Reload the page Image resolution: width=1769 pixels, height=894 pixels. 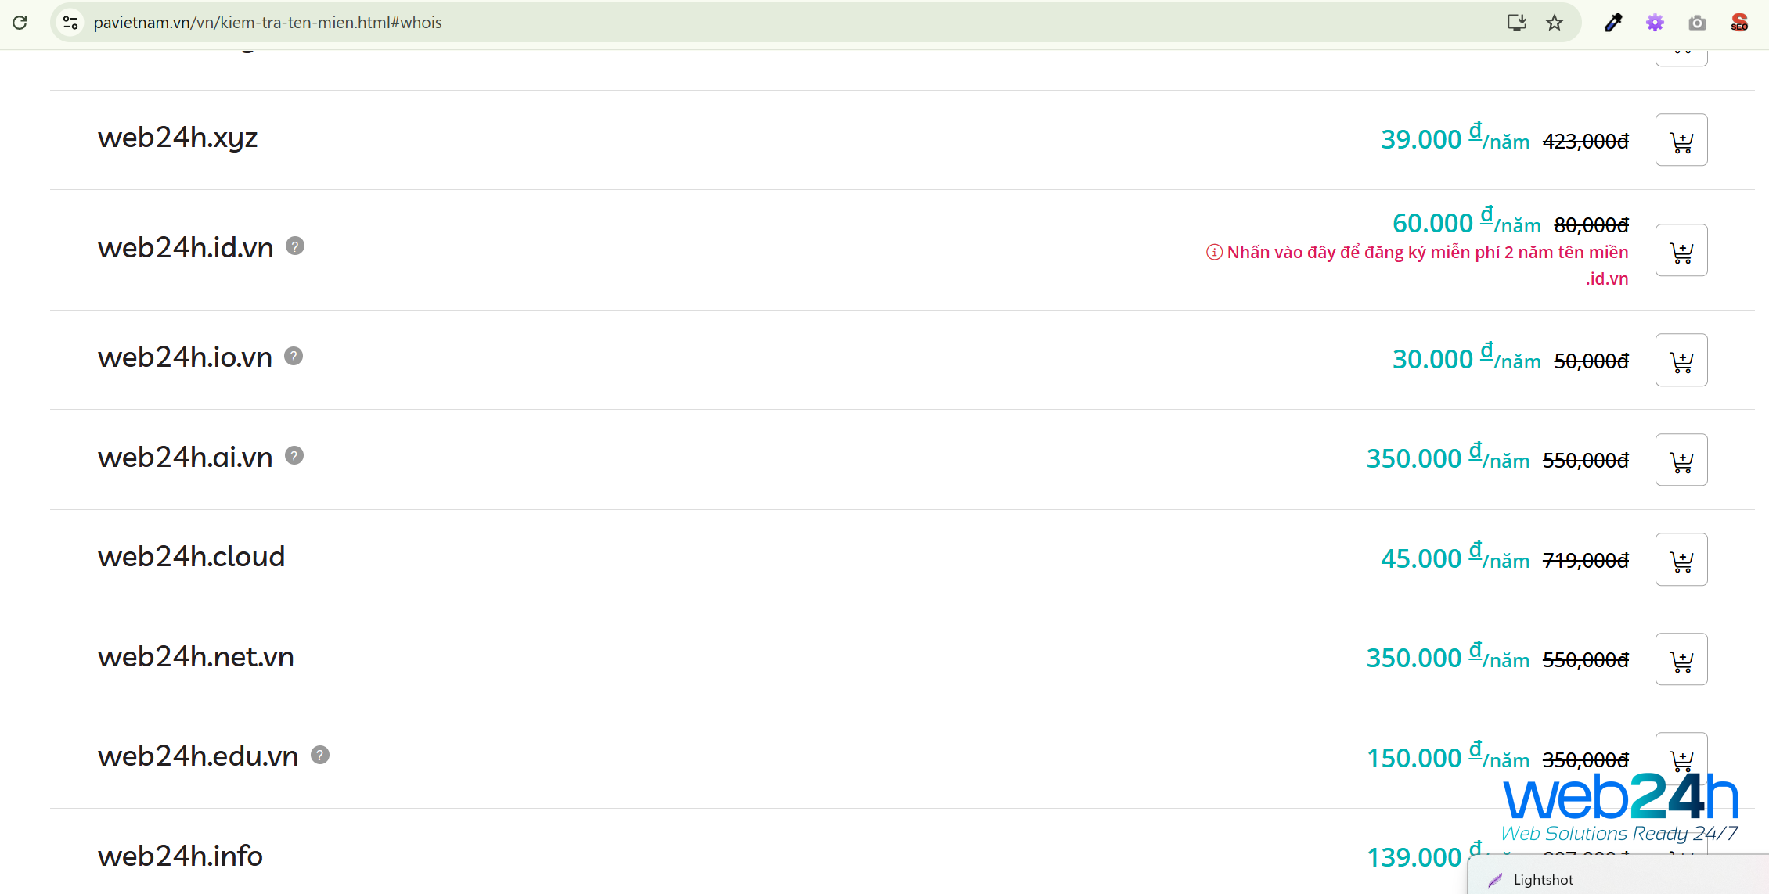point(20,23)
